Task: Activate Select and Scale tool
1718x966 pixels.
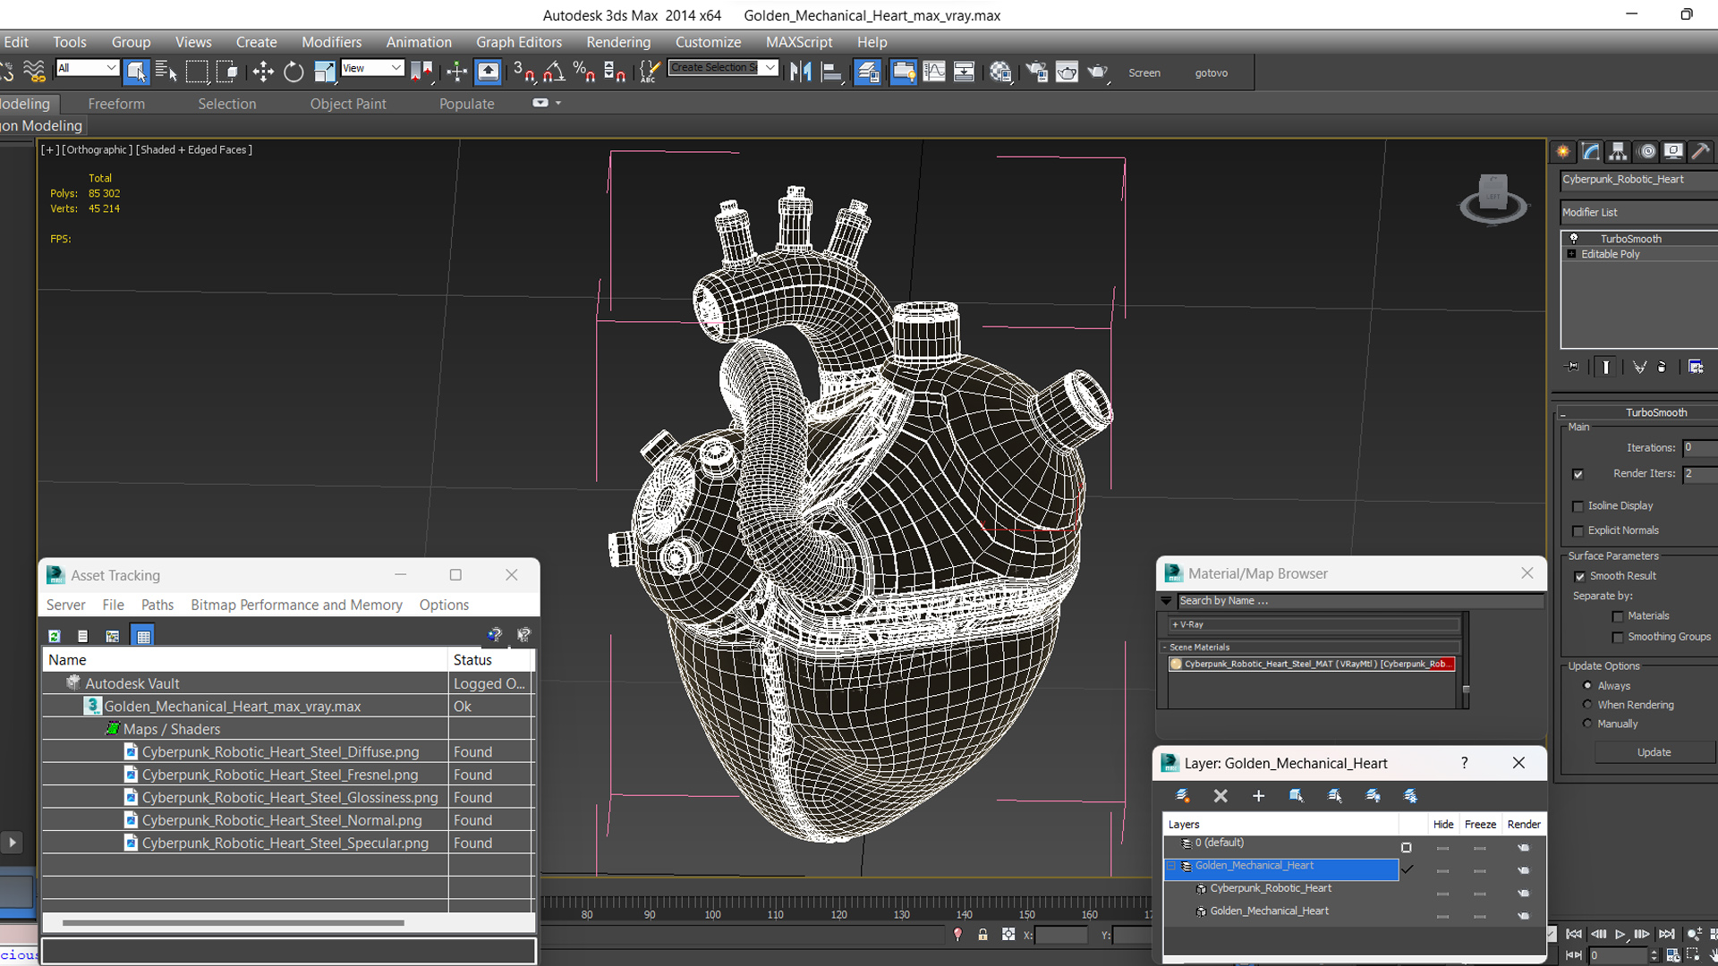Action: pyautogui.click(x=324, y=72)
